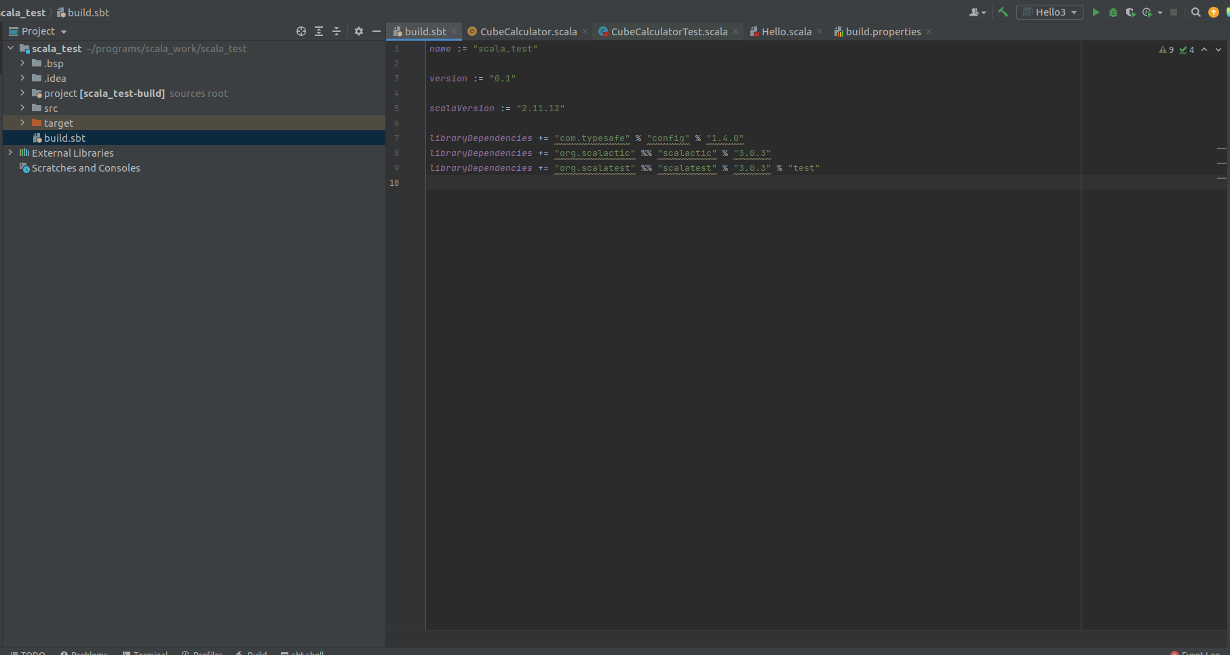This screenshot has width=1230, height=655.
Task: Run Hello3 with coverage
Action: click(1130, 12)
